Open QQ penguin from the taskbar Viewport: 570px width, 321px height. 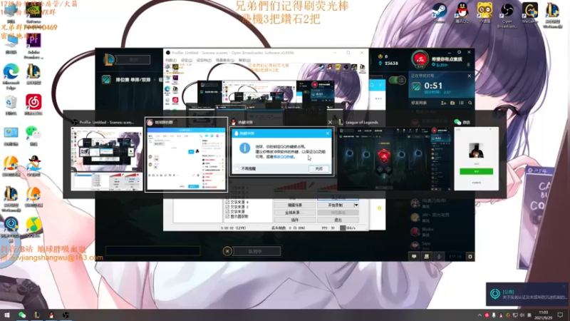(x=51, y=315)
